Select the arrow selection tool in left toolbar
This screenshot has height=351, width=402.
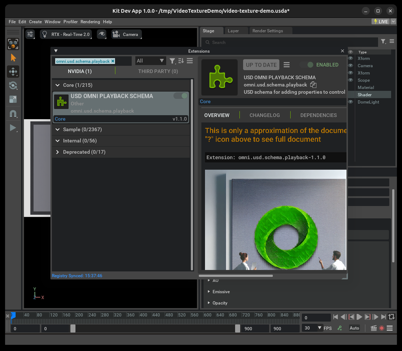13,58
